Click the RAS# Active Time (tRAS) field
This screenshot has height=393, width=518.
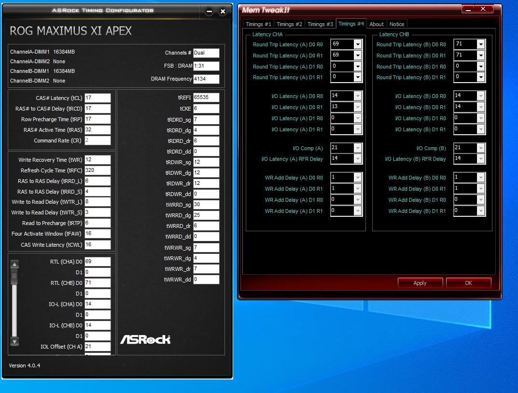[x=98, y=129]
